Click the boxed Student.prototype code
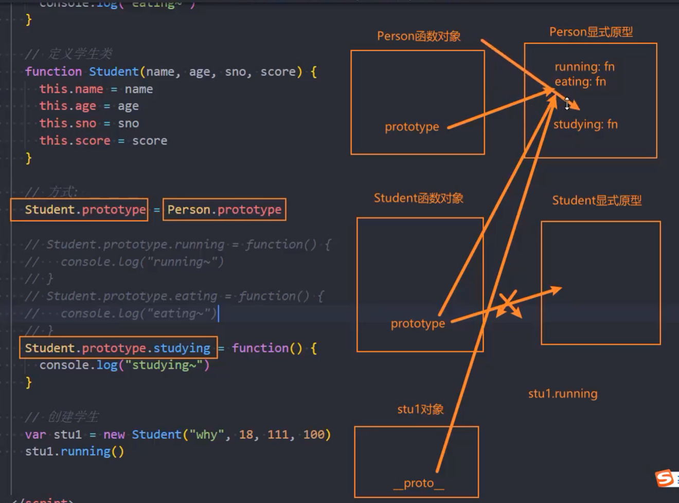This screenshot has width=679, height=503. (79, 210)
